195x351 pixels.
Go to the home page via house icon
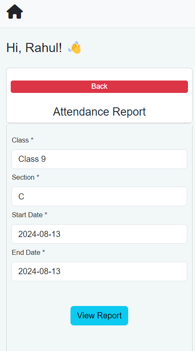tap(15, 12)
